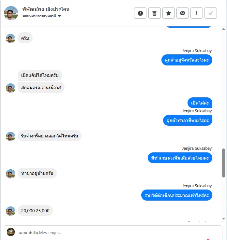Click the spam report exclamation icon
Image resolution: width=227 pixels, height=240 pixels.
(140, 13)
